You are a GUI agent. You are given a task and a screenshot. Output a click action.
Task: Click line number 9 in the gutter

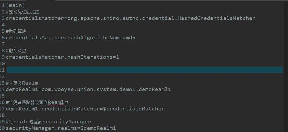coord(3,57)
